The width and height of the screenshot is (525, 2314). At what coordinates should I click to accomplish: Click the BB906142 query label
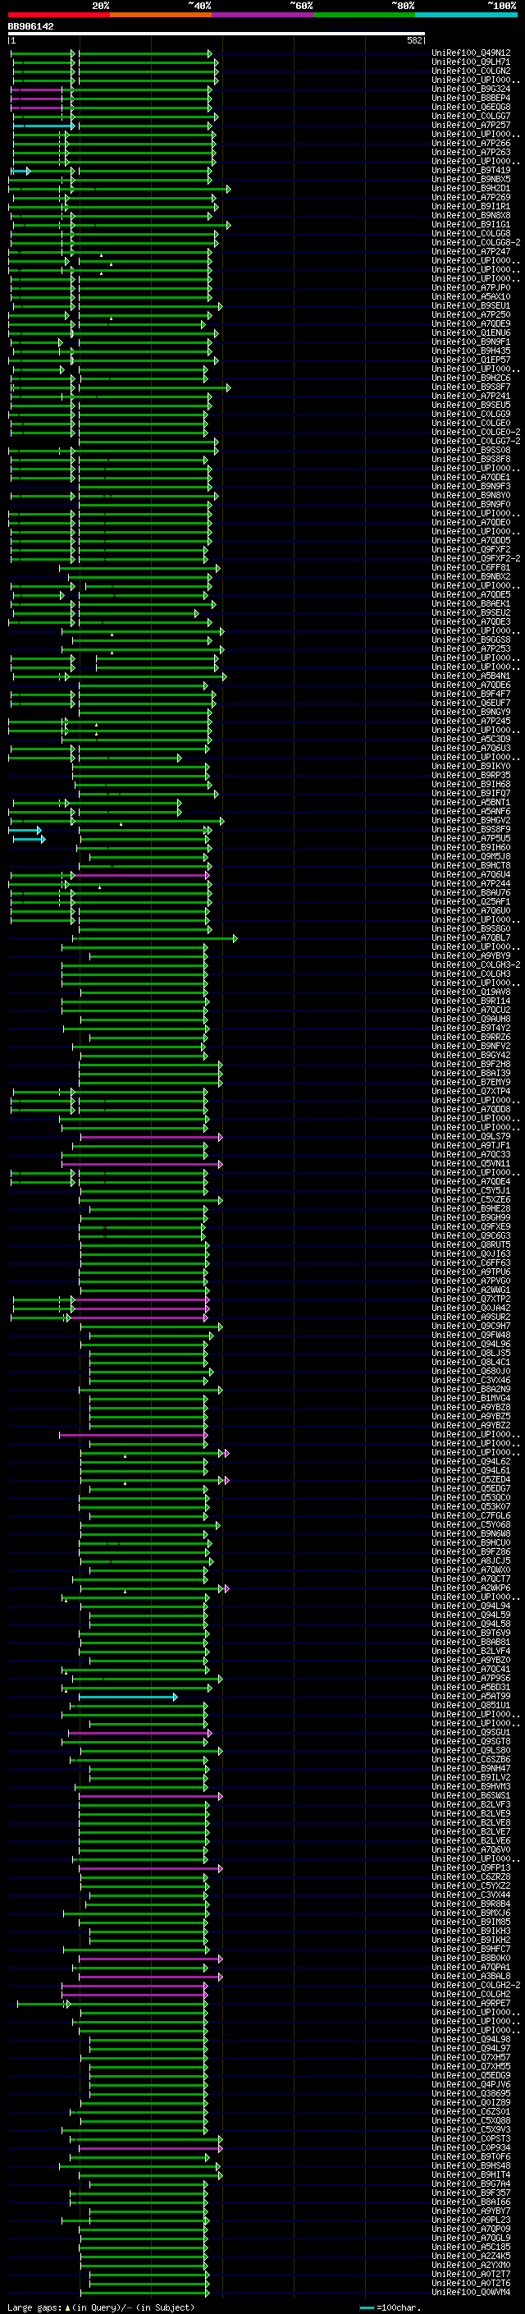[x=30, y=26]
